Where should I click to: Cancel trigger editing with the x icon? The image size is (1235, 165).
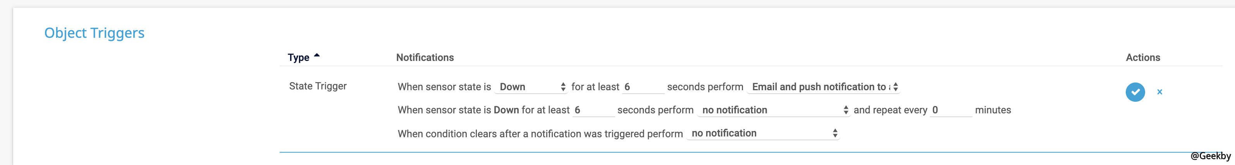pyautogui.click(x=1159, y=92)
